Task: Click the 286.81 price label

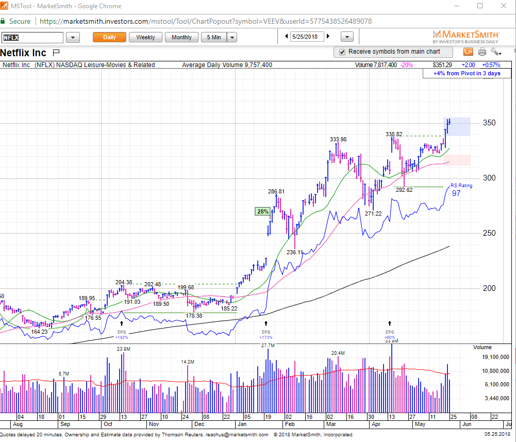Action: coord(276,191)
